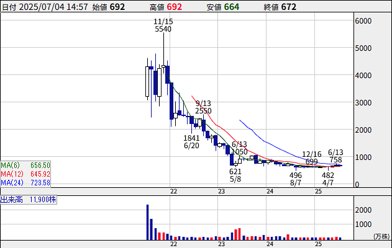Select the opening price value 692 beside 始値
This screenshot has width=392, height=248.
tap(117, 7)
